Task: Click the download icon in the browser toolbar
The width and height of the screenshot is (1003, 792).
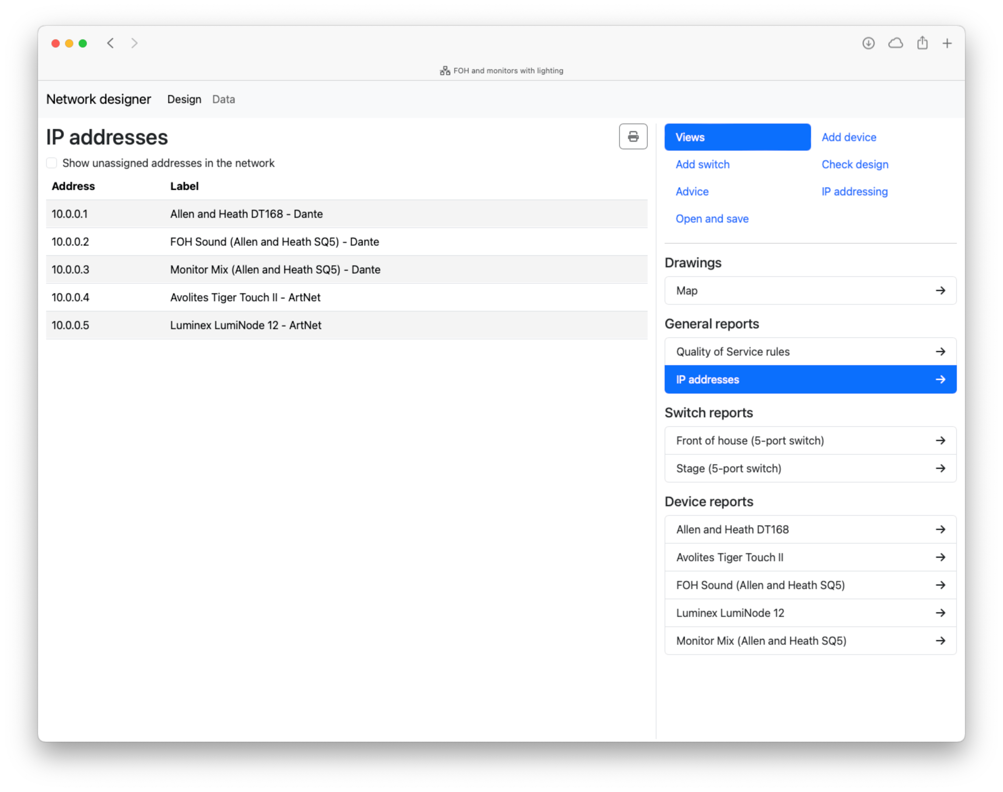Action: click(869, 43)
